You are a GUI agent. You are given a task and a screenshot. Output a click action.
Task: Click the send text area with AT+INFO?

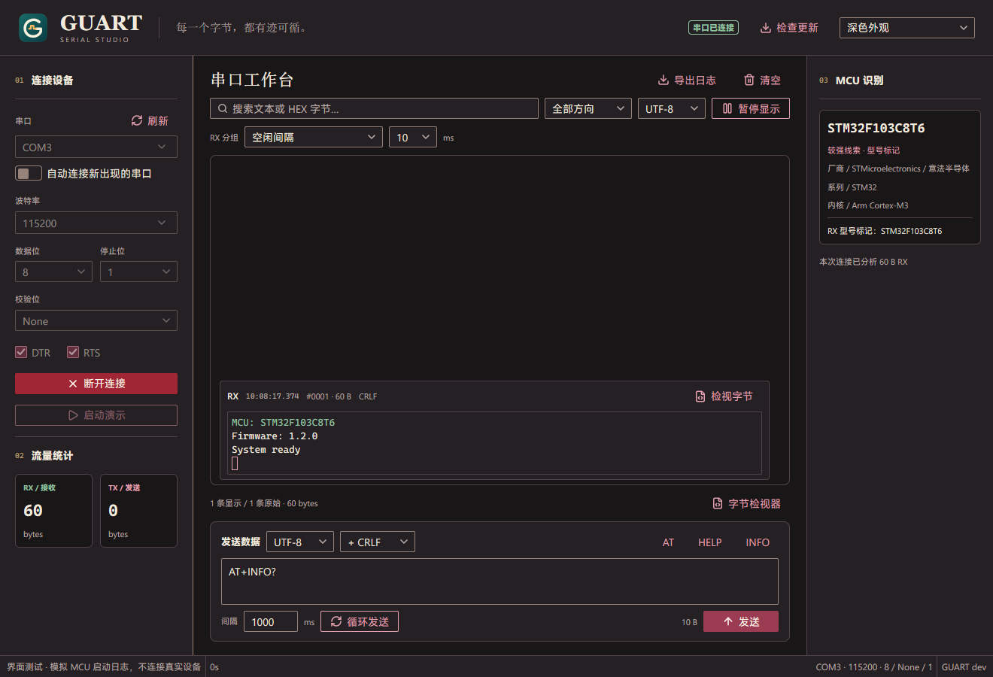tap(500, 581)
